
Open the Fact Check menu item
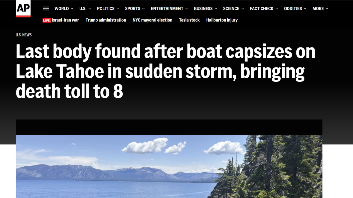click(x=262, y=8)
